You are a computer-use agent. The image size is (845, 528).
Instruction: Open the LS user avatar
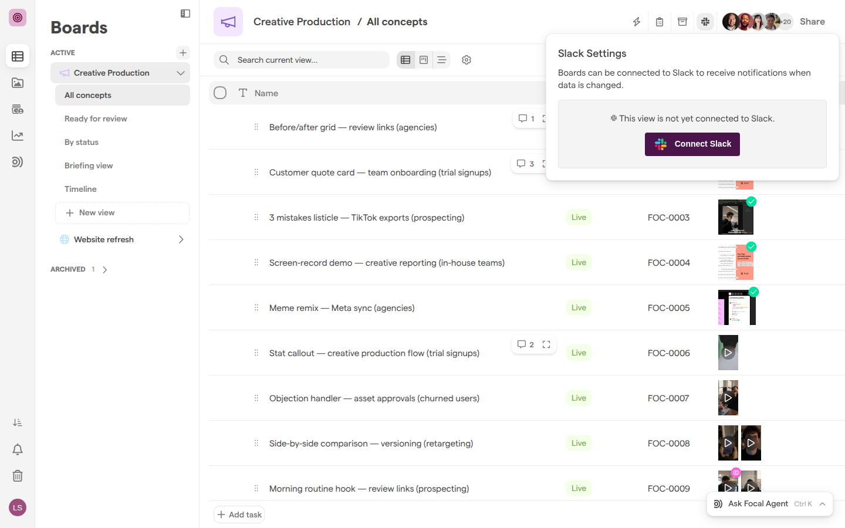(x=18, y=507)
